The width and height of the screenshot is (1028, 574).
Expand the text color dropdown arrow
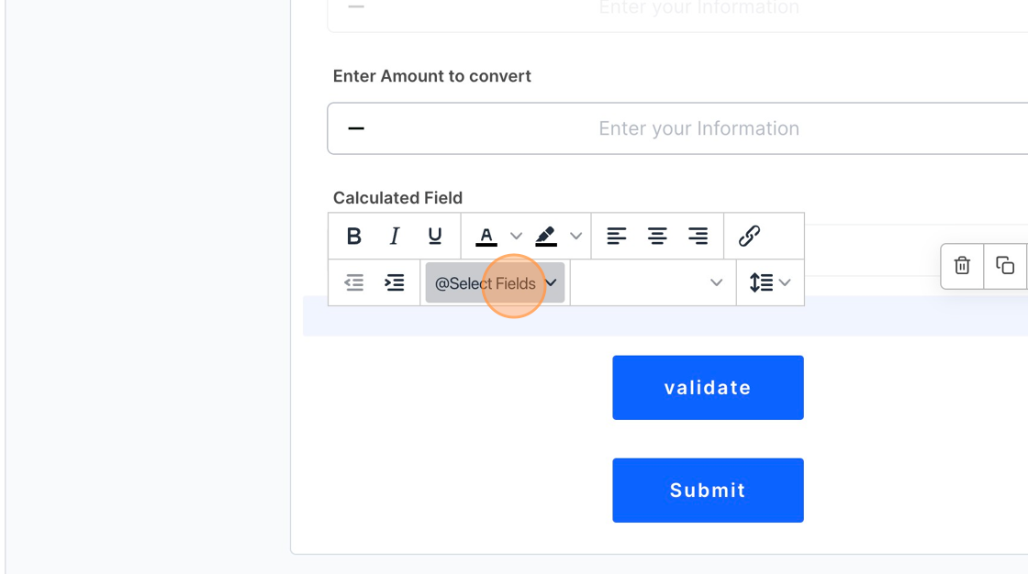point(516,236)
